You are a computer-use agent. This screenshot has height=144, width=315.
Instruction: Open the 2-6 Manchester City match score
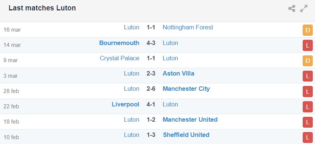pyautogui.click(x=151, y=89)
